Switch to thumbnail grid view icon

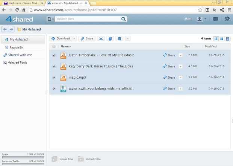pos(222,39)
